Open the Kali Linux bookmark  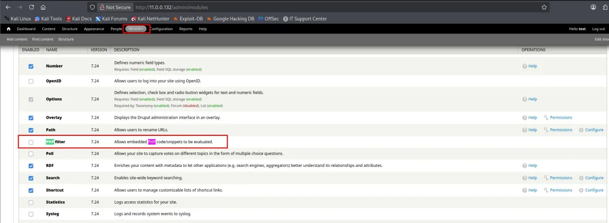(18, 19)
